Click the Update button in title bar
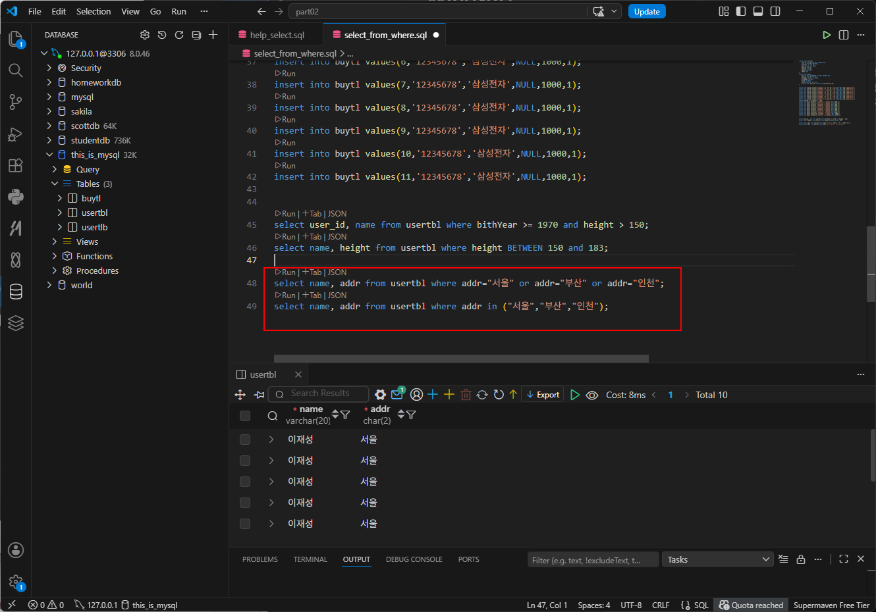 coord(647,11)
